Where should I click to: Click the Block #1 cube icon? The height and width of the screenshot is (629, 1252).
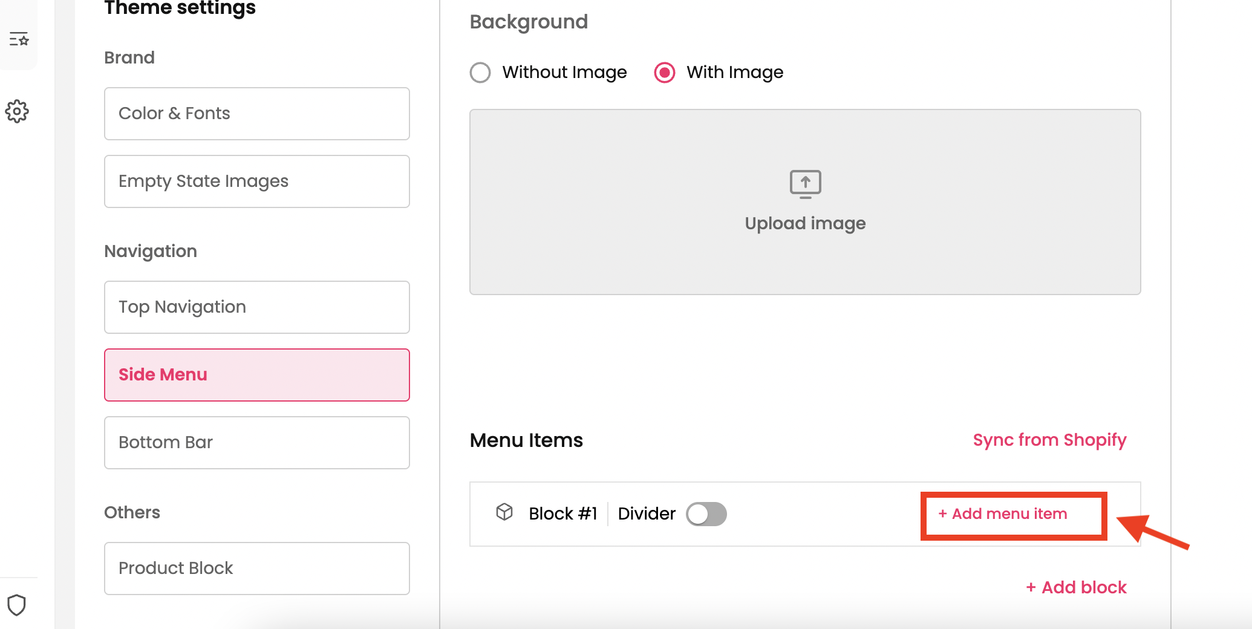pos(504,512)
